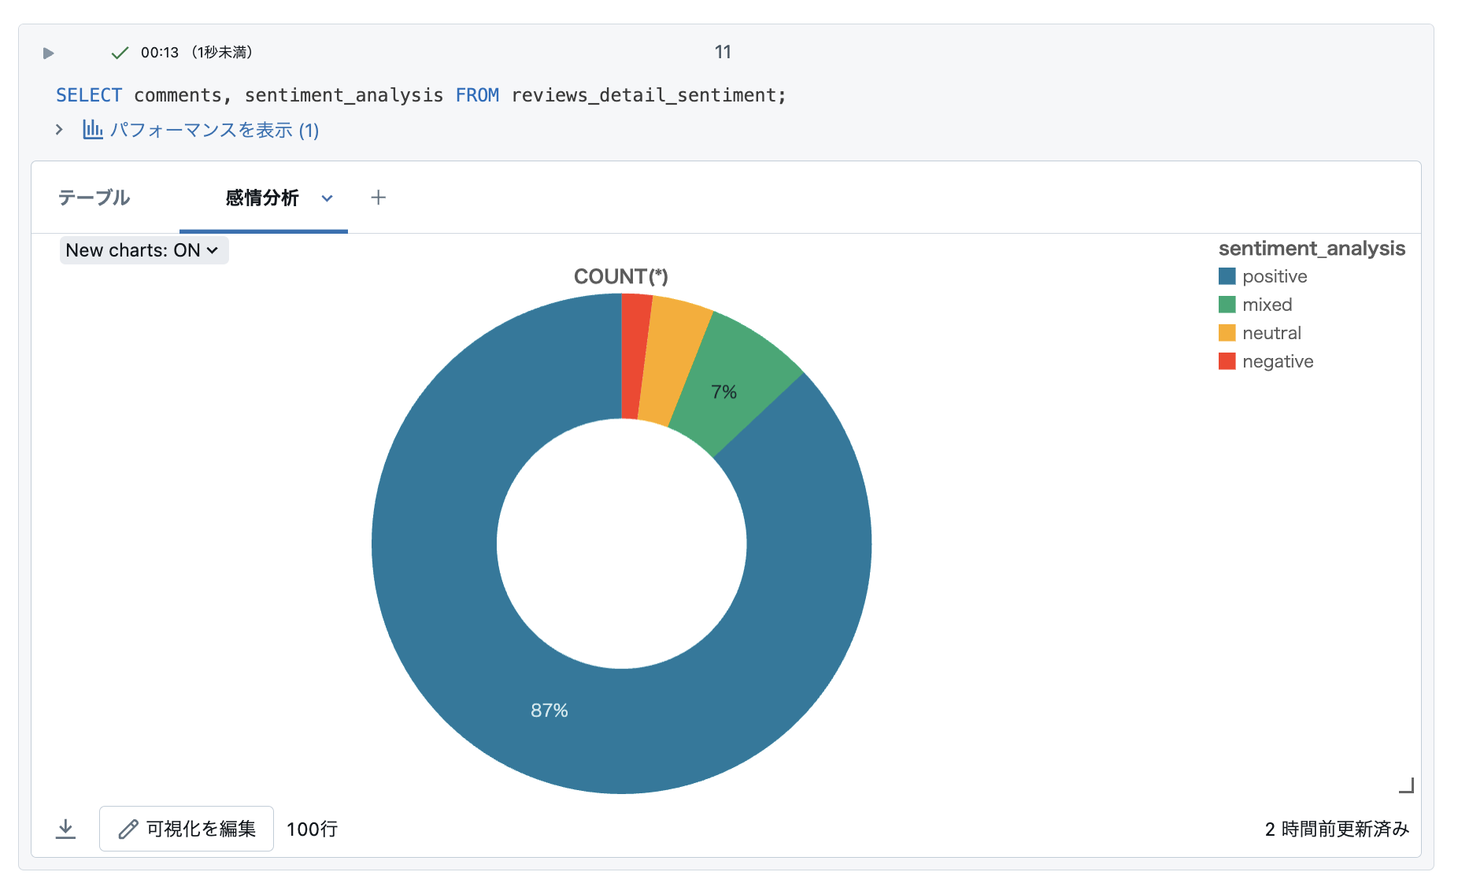
Task: Click the neutral legend color swatch
Action: tap(1227, 333)
